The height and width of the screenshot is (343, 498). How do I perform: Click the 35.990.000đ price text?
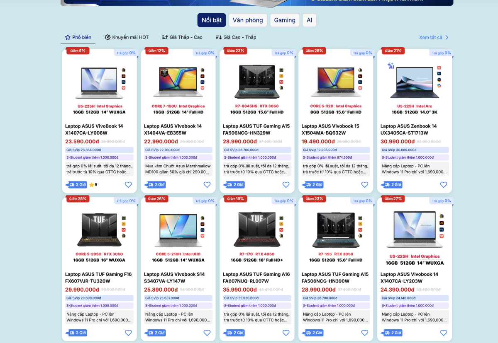tap(239, 290)
